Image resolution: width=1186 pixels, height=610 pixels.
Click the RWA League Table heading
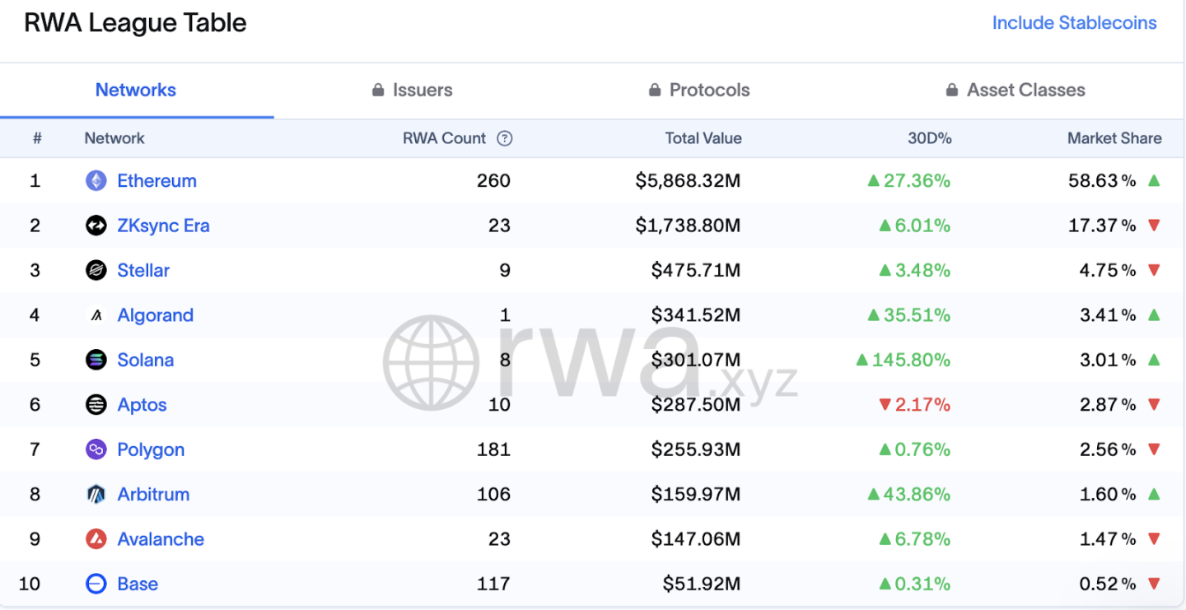(135, 23)
